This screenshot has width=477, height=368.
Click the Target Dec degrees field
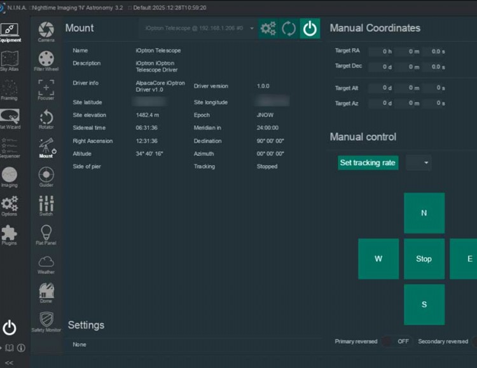click(381, 67)
